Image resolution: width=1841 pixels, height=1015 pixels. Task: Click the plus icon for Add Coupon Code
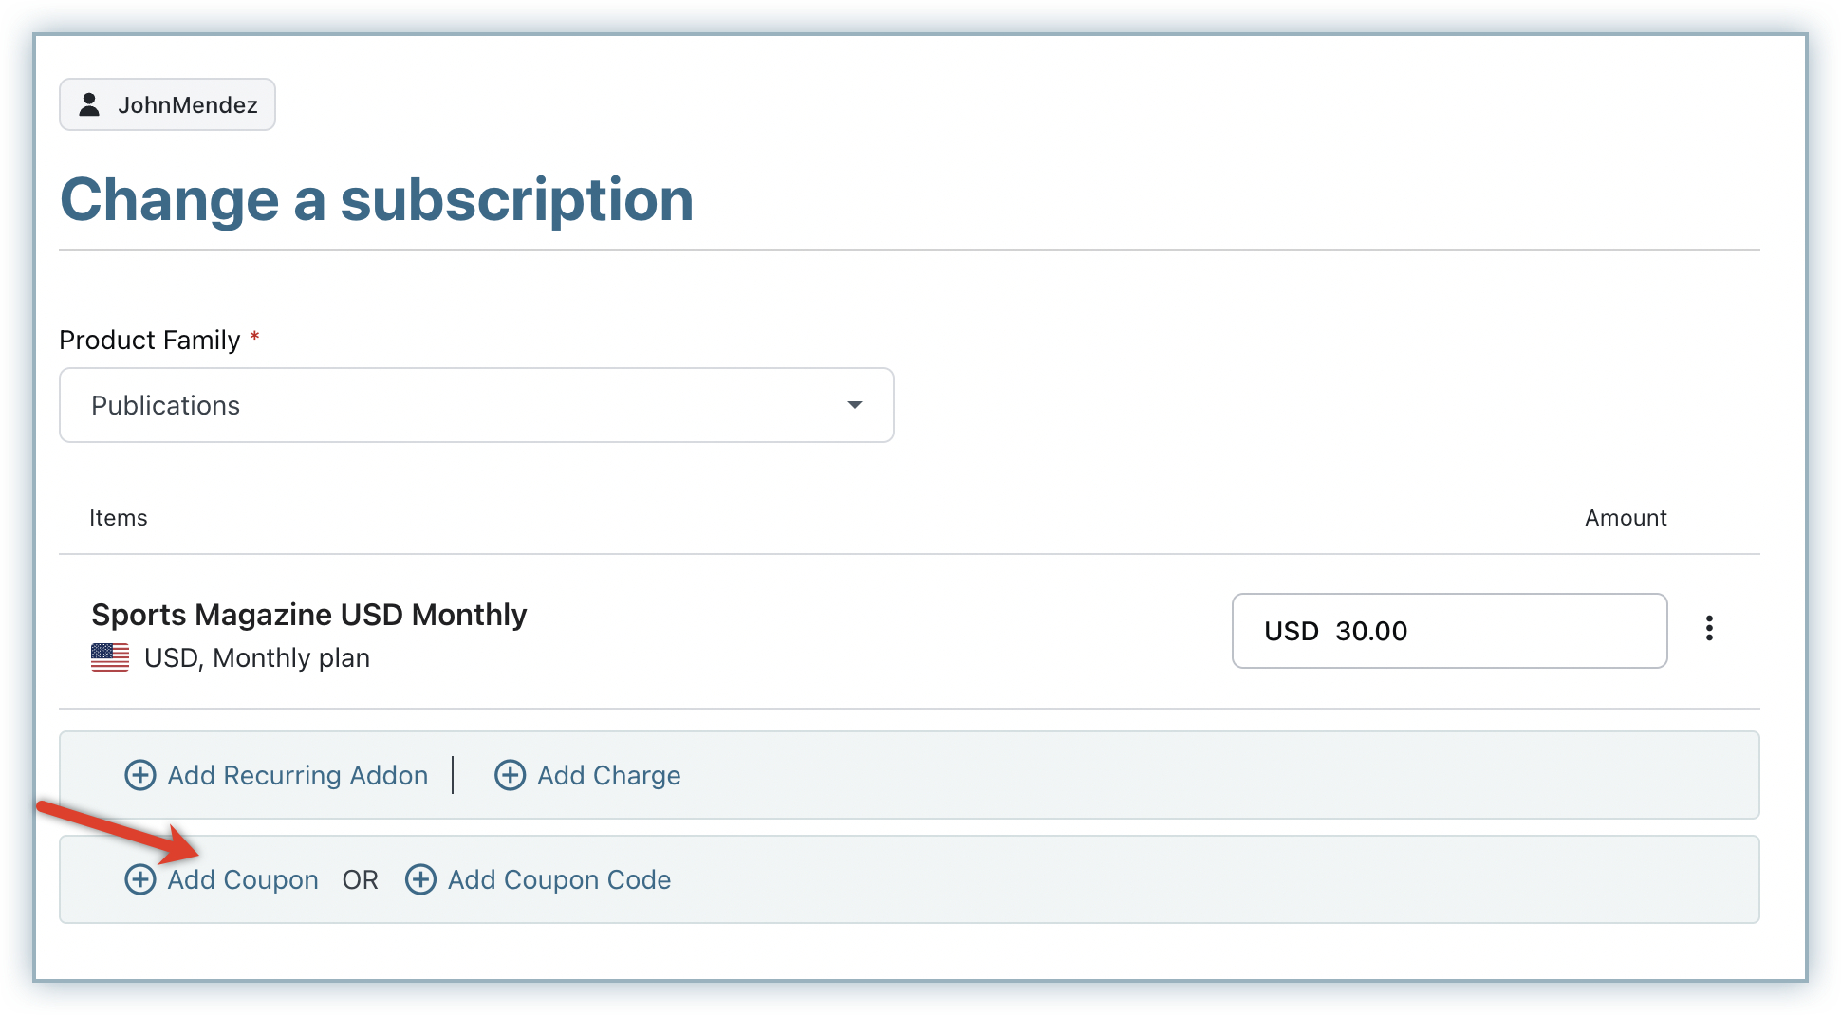pyautogui.click(x=420, y=879)
